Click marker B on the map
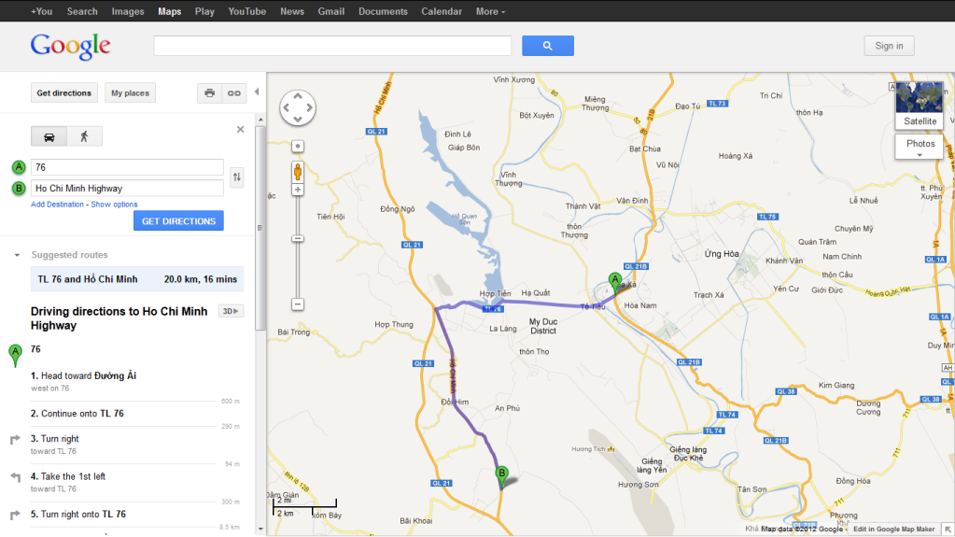 click(x=501, y=476)
